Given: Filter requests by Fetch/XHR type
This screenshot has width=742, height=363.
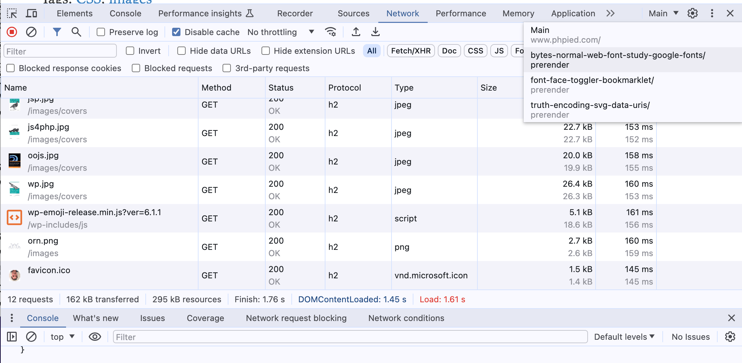Looking at the screenshot, I should (x=411, y=51).
